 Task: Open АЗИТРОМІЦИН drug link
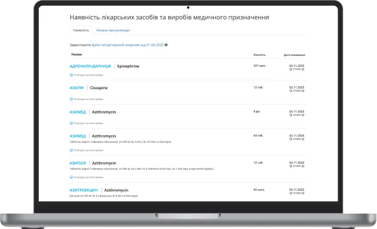pos(84,190)
